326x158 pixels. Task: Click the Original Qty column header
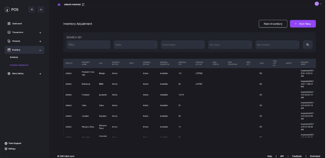click(x=182, y=63)
